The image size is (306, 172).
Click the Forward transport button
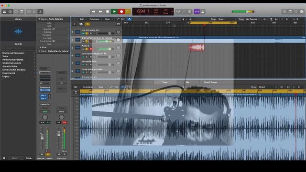click(100, 11)
